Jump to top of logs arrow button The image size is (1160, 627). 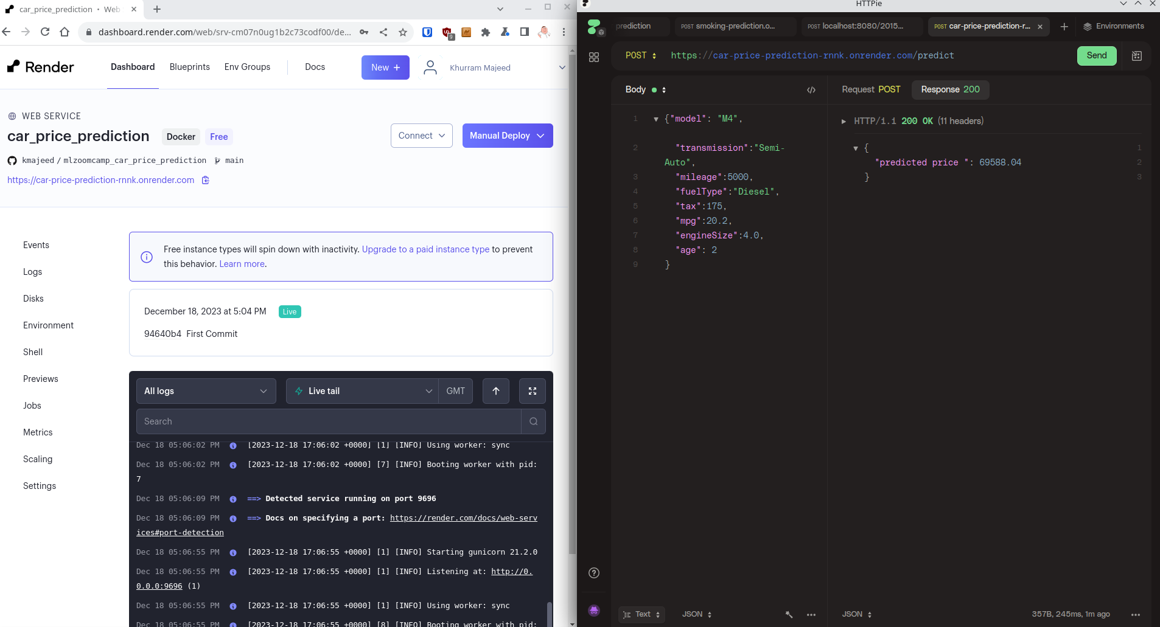(x=496, y=391)
